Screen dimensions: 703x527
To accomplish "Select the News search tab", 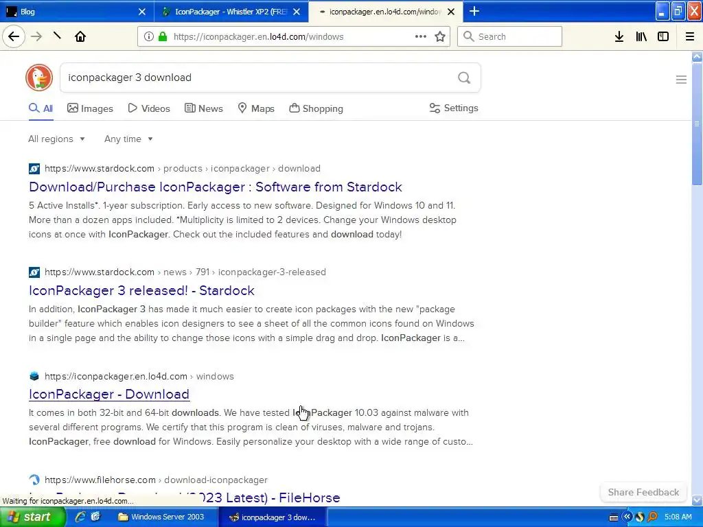I will 203,108.
